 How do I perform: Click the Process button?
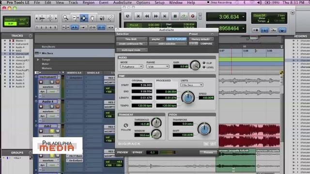[x=208, y=152]
